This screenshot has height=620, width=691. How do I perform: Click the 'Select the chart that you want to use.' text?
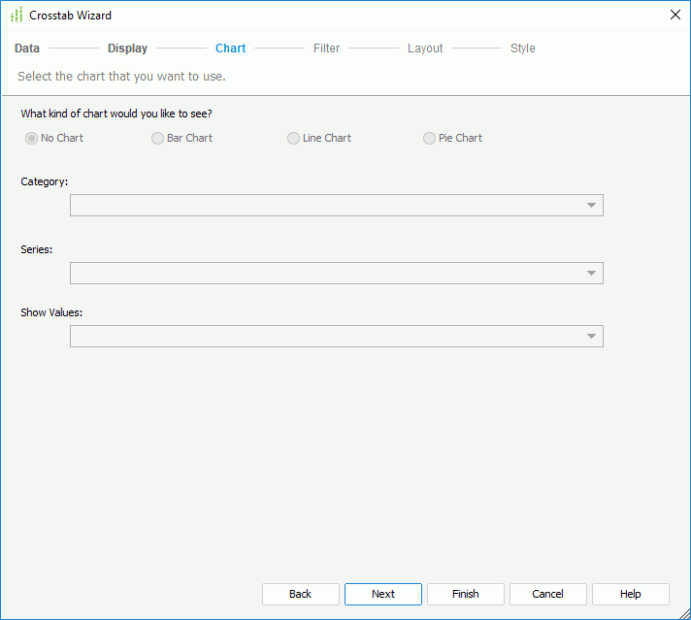coord(121,77)
